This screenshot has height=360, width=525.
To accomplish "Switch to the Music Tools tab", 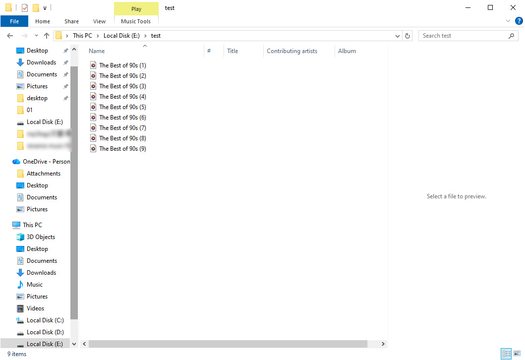I will (136, 21).
